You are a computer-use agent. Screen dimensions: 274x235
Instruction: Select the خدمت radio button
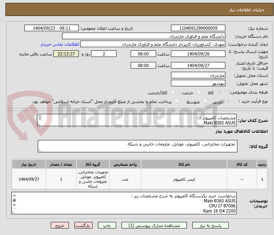(199, 92)
